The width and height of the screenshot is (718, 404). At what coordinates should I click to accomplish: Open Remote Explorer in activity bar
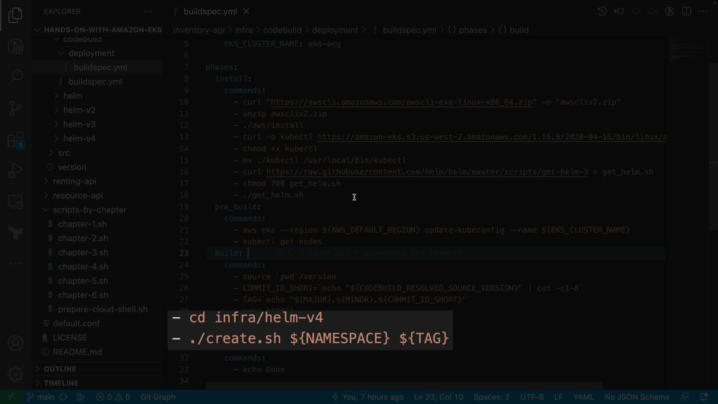pos(15,202)
